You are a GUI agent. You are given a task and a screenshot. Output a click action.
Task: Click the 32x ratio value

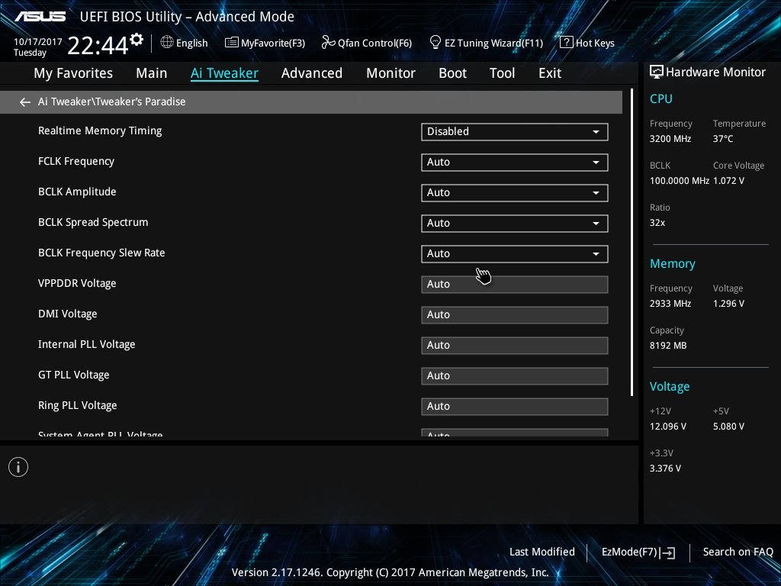click(x=657, y=223)
